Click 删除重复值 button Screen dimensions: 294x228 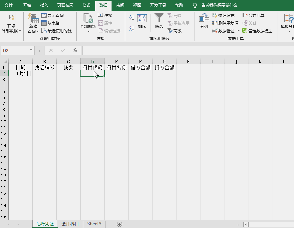point(225,23)
